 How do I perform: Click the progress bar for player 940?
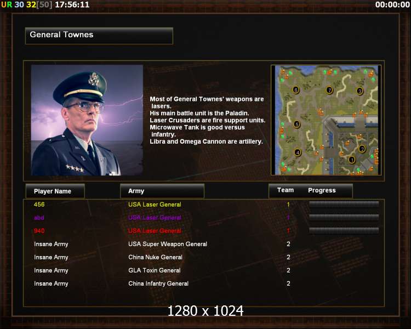[x=344, y=230]
